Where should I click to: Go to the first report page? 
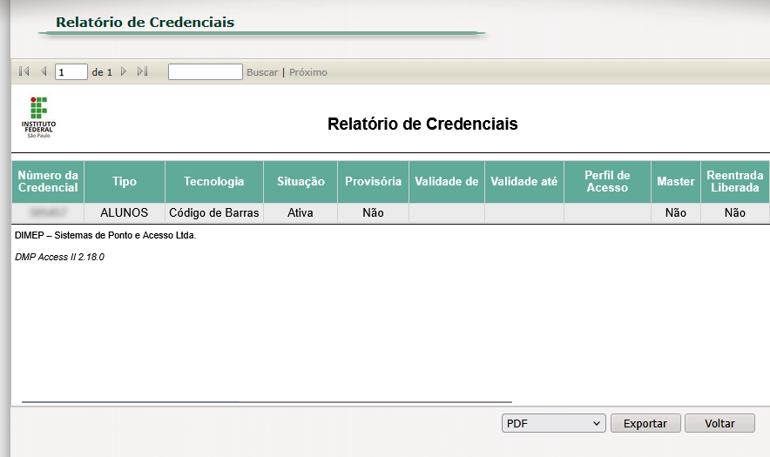pyautogui.click(x=24, y=71)
